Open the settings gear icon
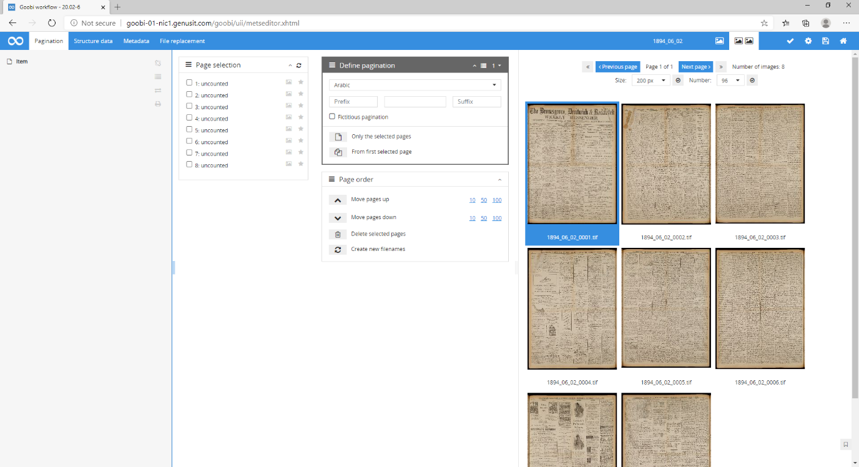Screen dimensions: 859x467 808,41
